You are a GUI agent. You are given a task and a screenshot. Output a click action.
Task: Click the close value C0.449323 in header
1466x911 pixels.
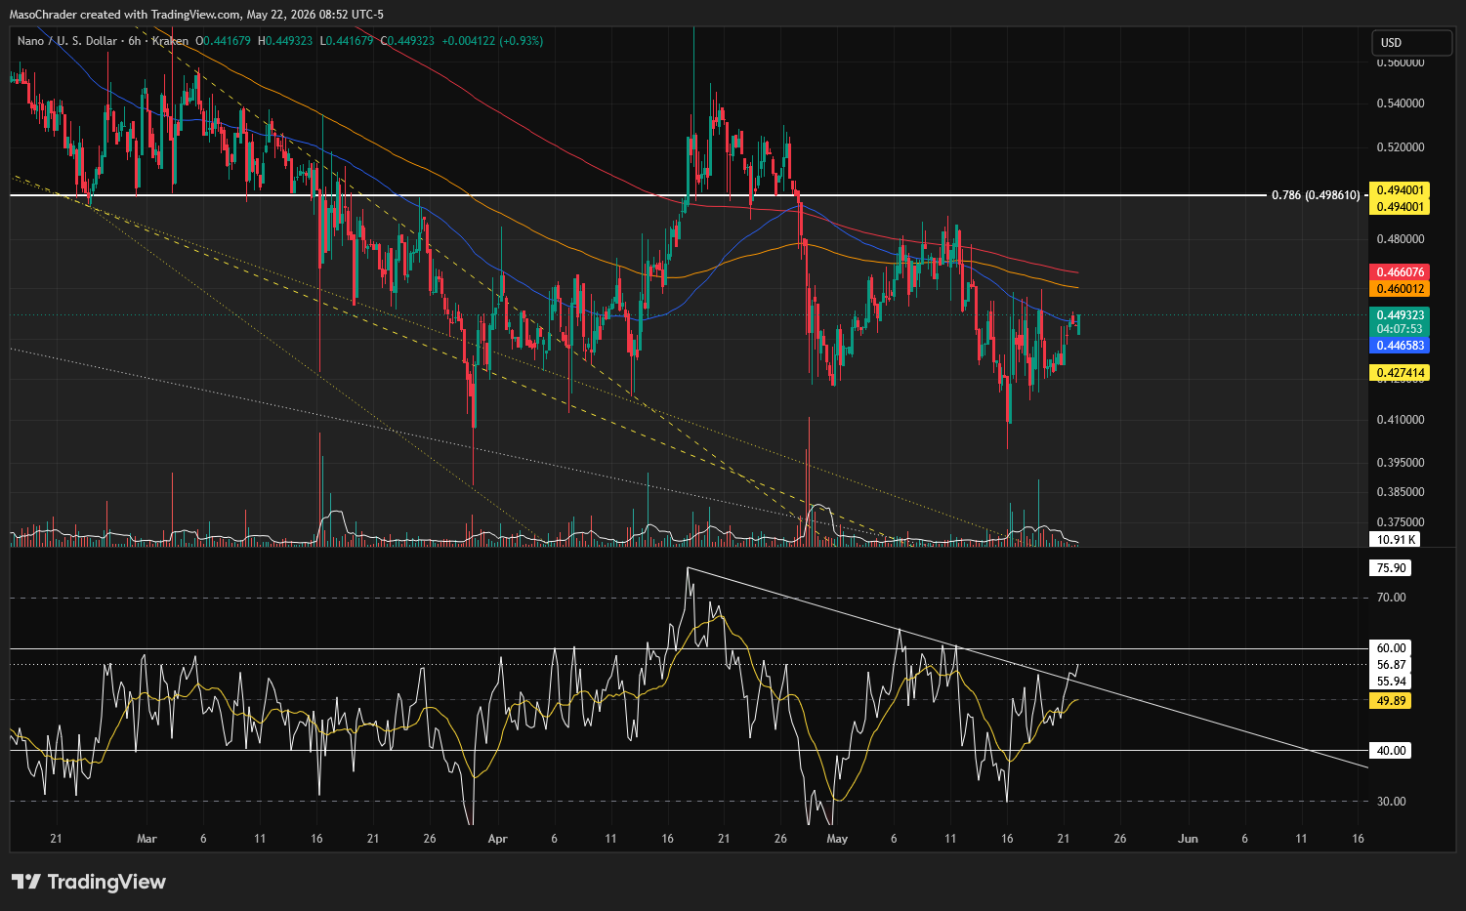407,41
